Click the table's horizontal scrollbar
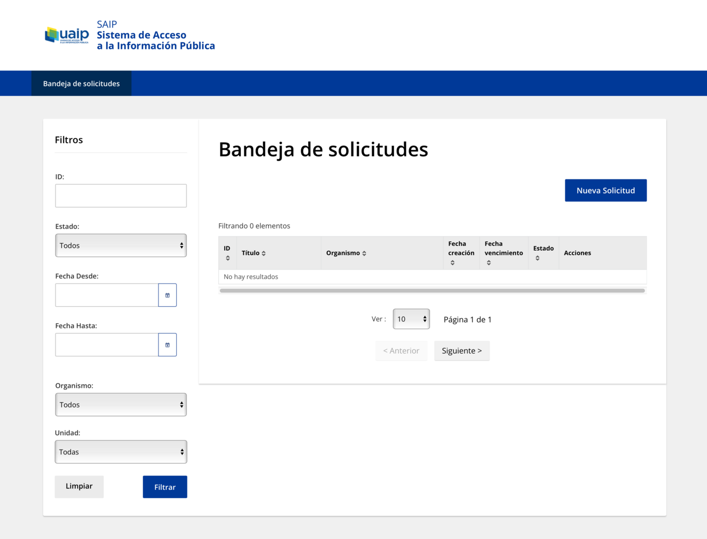Viewport: 707px width, 539px height. [432, 291]
